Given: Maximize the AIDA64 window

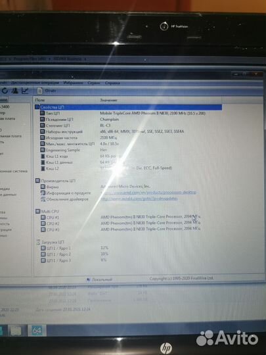Looking at the screenshot, I should (244, 74).
